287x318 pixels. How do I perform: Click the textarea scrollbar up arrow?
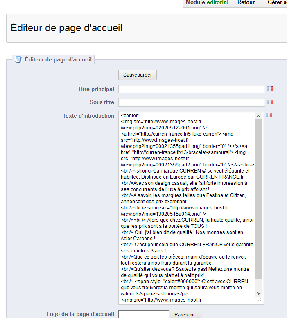tap(258, 116)
